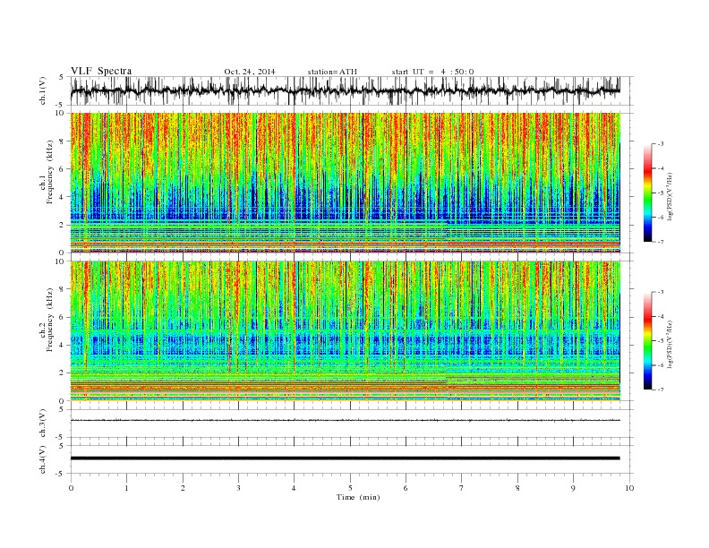This screenshot has height=548, width=709.
Task: Click the thin ch.3 voltage trace
Action: click(x=345, y=420)
